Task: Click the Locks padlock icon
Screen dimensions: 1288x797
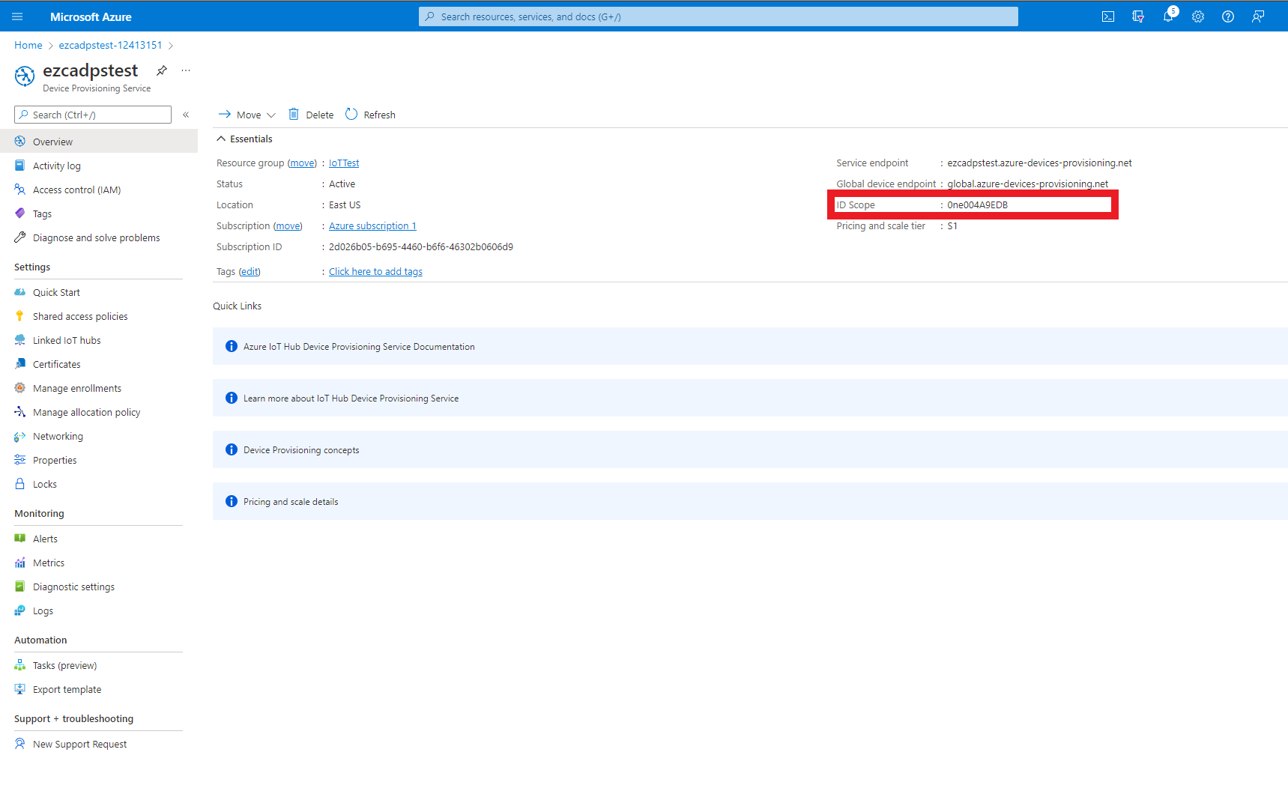Action: tap(20, 484)
